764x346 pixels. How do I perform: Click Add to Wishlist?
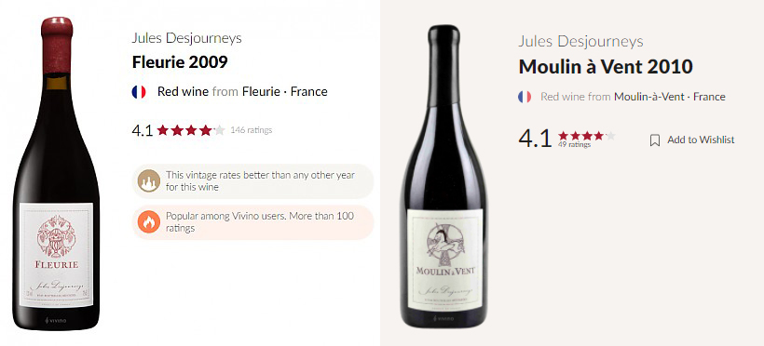tap(701, 140)
